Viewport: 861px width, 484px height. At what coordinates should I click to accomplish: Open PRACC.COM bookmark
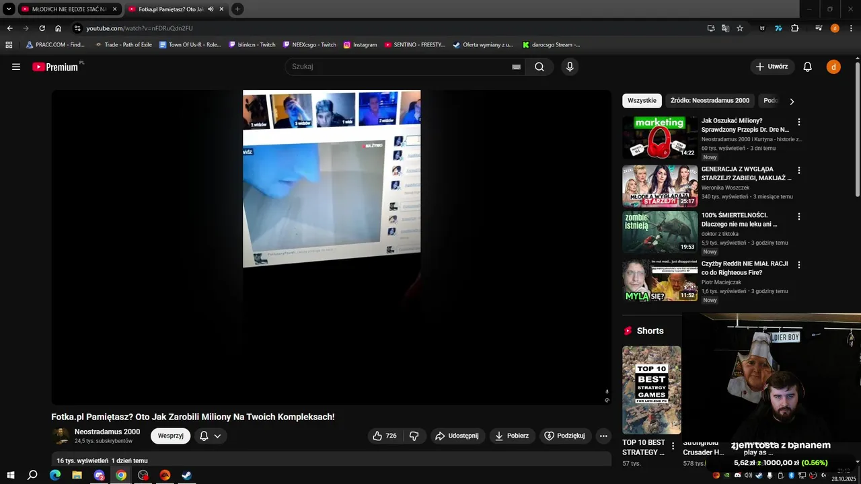(x=54, y=45)
